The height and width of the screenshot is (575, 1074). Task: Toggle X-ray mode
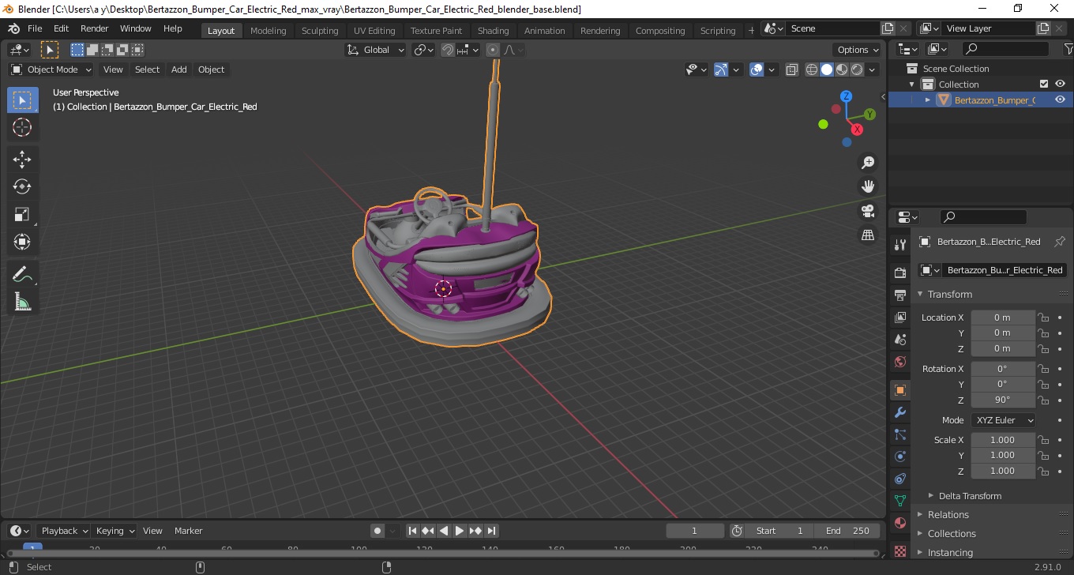click(x=792, y=70)
